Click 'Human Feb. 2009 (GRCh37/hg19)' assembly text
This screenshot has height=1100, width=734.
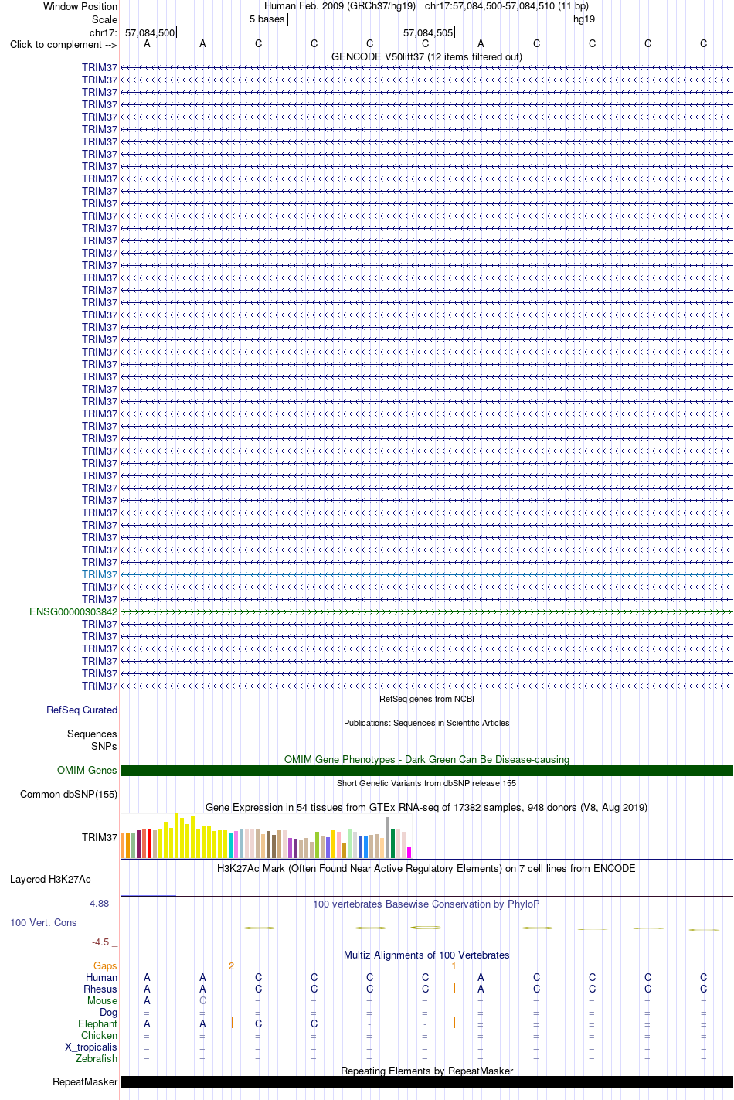pyautogui.click(x=340, y=6)
